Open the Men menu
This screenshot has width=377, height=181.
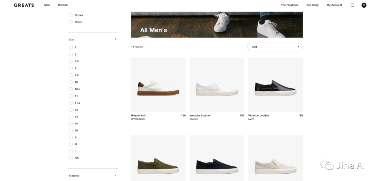pyautogui.click(x=47, y=5)
